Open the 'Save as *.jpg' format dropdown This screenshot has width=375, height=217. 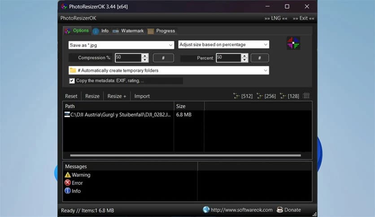[121, 45]
